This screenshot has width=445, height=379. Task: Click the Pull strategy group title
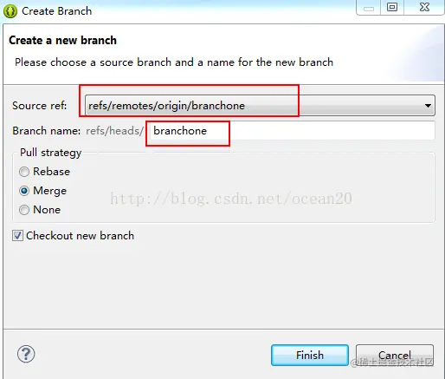pyautogui.click(x=51, y=153)
